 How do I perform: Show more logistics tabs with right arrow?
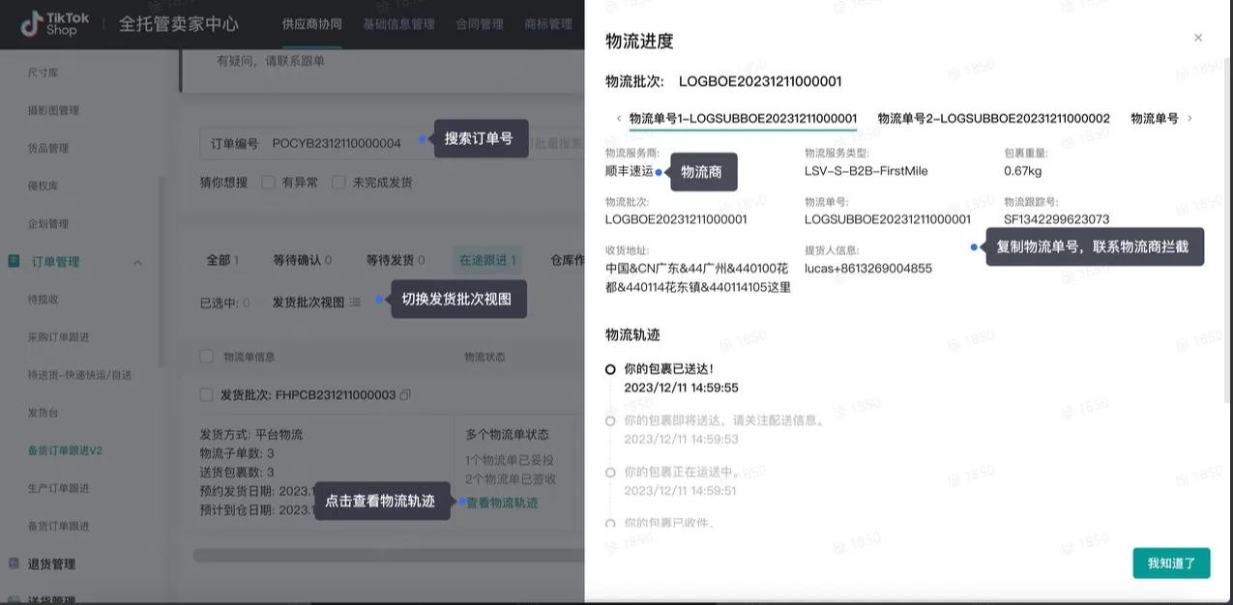click(x=1189, y=119)
